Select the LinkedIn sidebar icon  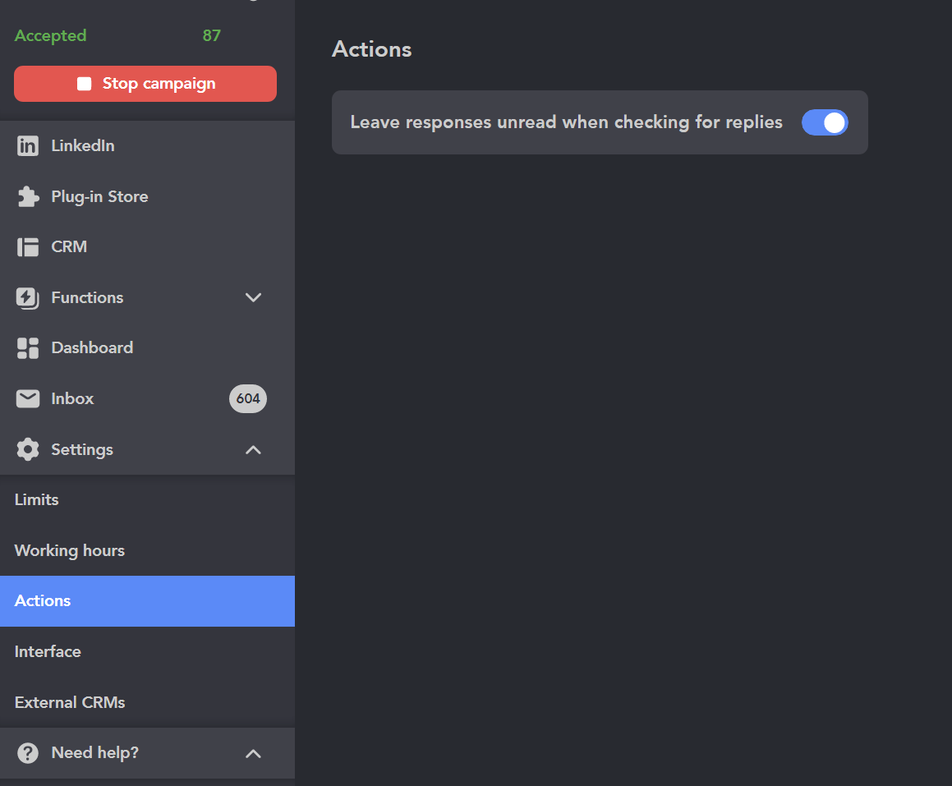pos(27,145)
